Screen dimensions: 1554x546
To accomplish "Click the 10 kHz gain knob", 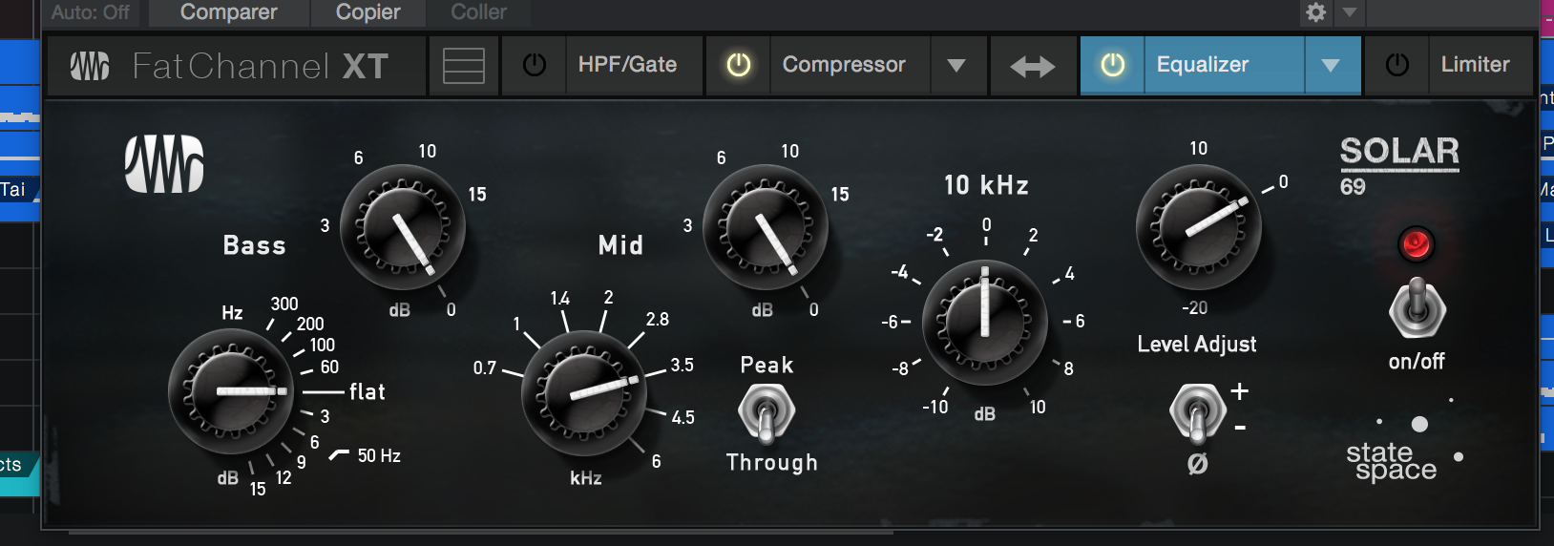I will tap(985, 323).
